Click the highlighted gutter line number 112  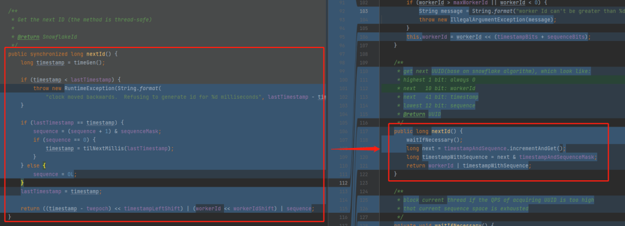tap(343, 183)
